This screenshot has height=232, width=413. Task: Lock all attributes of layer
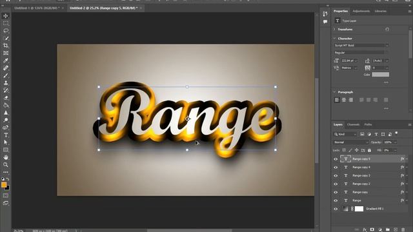[x=369, y=150]
